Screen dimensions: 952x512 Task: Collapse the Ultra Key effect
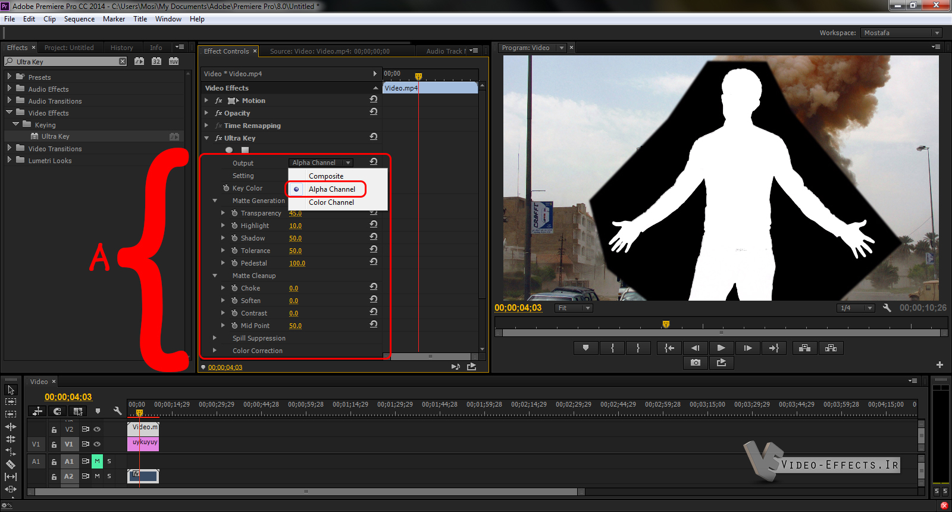206,138
